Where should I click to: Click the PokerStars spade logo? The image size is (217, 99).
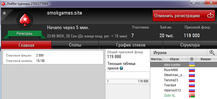tap(25, 20)
